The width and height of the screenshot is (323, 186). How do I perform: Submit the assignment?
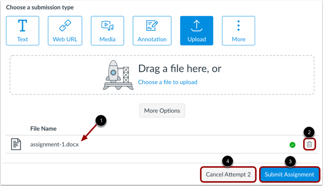289,174
